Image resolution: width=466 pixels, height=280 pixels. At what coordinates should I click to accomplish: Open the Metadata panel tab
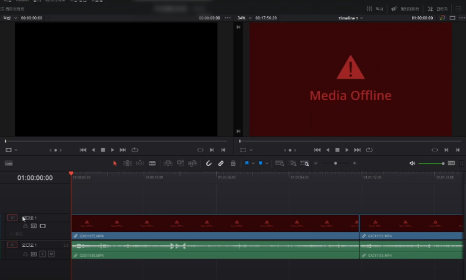click(x=406, y=9)
